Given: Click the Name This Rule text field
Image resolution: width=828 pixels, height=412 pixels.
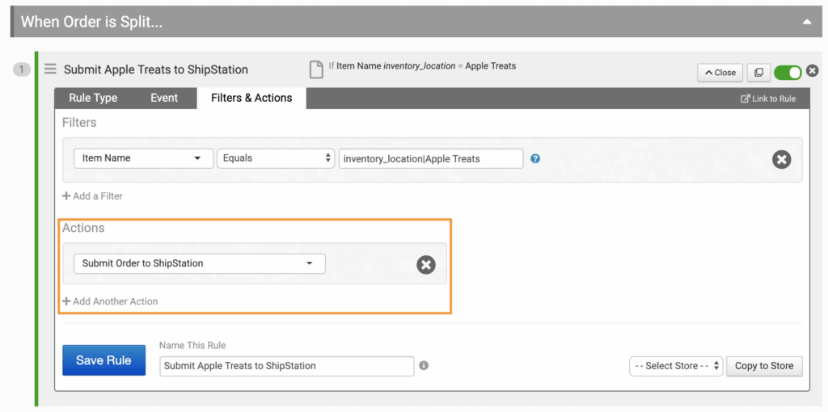Looking at the screenshot, I should pyautogui.click(x=286, y=366).
